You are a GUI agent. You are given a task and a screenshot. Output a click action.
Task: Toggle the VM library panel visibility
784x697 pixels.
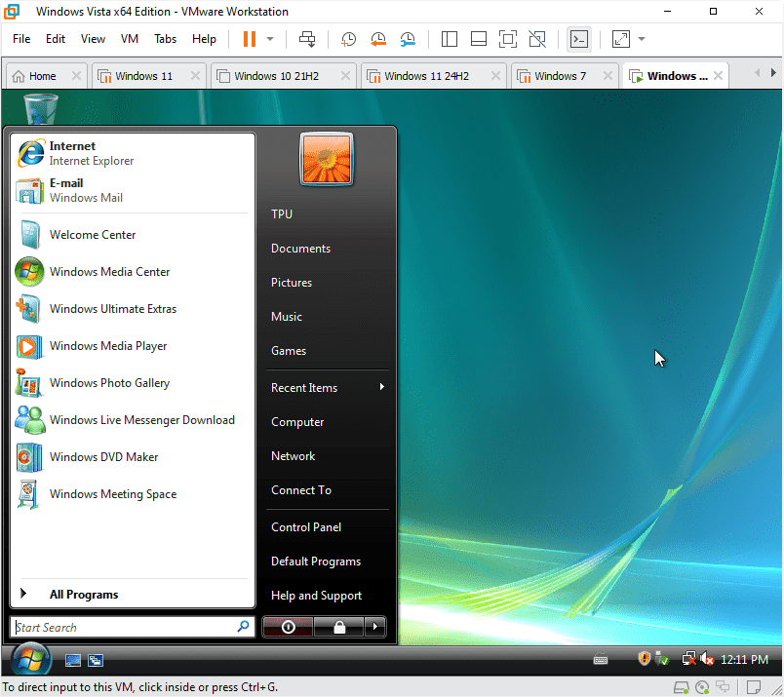coord(450,39)
